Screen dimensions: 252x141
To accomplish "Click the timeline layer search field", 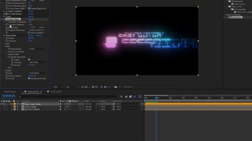I will (67, 97).
